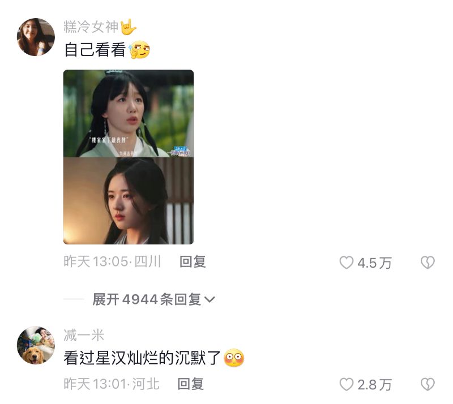Like the 糕冷女神 comment with heart icon
This screenshot has width=453, height=404.
coord(346,263)
